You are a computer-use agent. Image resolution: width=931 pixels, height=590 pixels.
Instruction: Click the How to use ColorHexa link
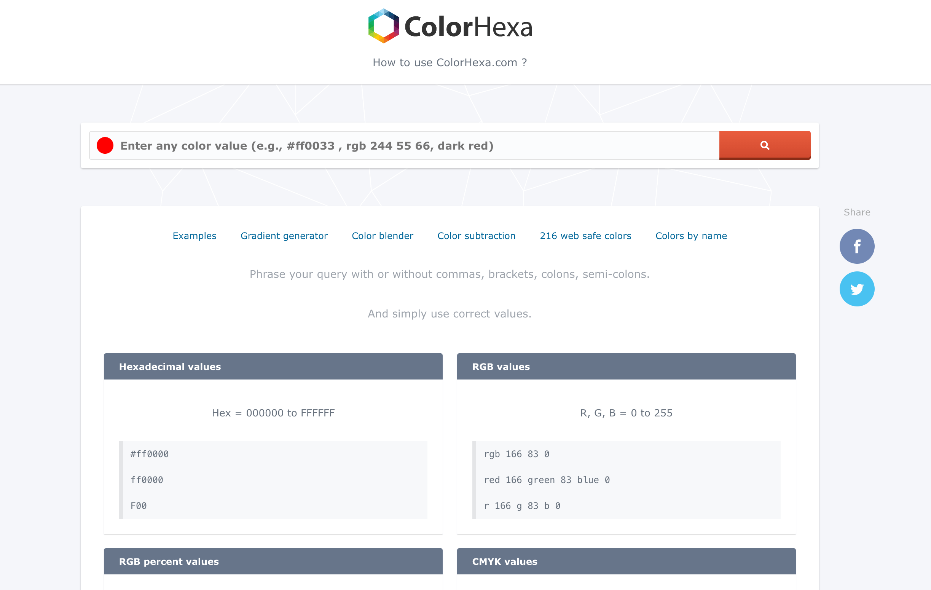point(450,62)
